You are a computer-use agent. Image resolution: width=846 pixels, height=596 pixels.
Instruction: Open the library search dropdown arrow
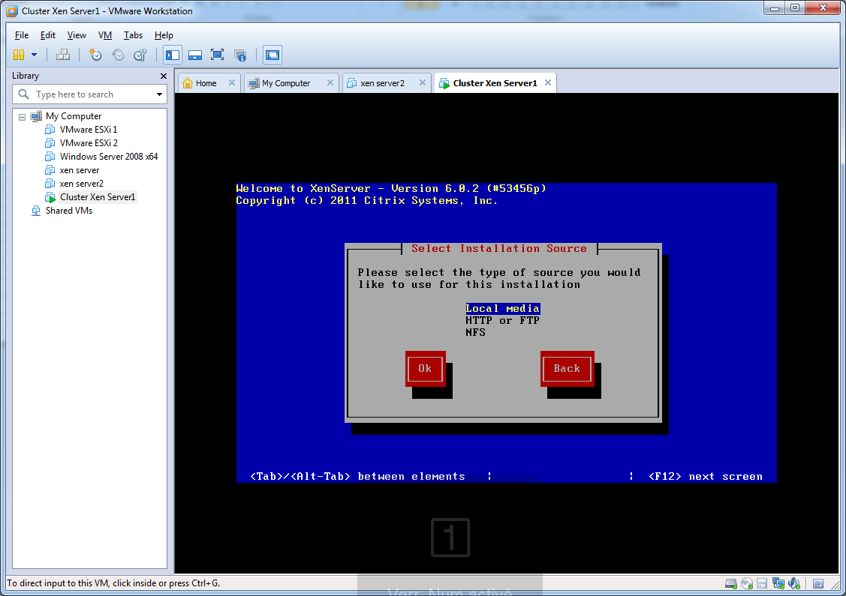[x=159, y=94]
